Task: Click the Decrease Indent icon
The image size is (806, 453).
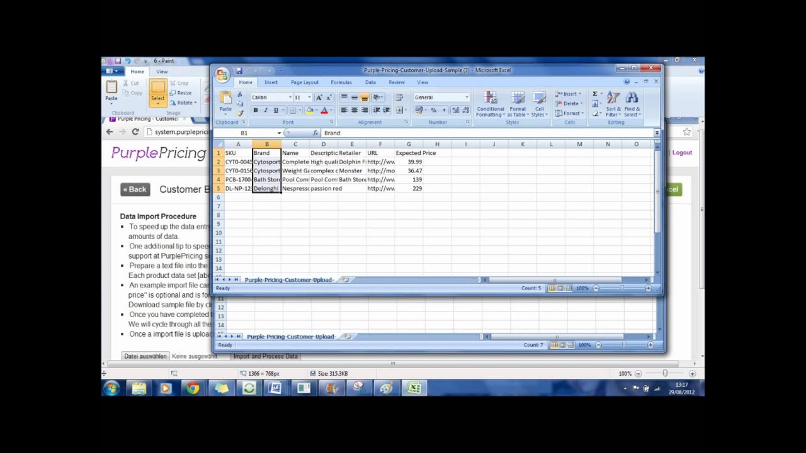Action: click(x=377, y=110)
